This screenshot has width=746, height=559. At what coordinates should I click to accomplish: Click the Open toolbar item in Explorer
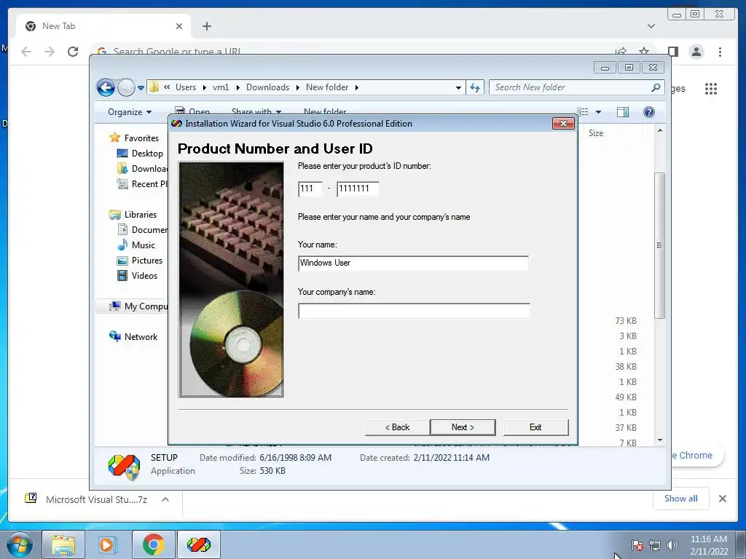[192, 112]
